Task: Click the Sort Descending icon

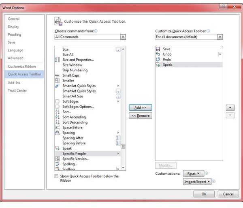Action: (x=58, y=122)
